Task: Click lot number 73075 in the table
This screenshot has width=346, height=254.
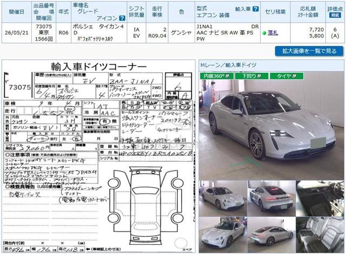Action: tap(44, 26)
